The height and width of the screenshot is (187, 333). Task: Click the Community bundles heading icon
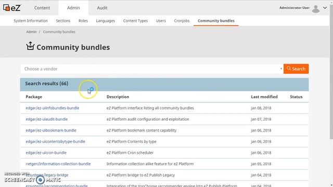30,46
